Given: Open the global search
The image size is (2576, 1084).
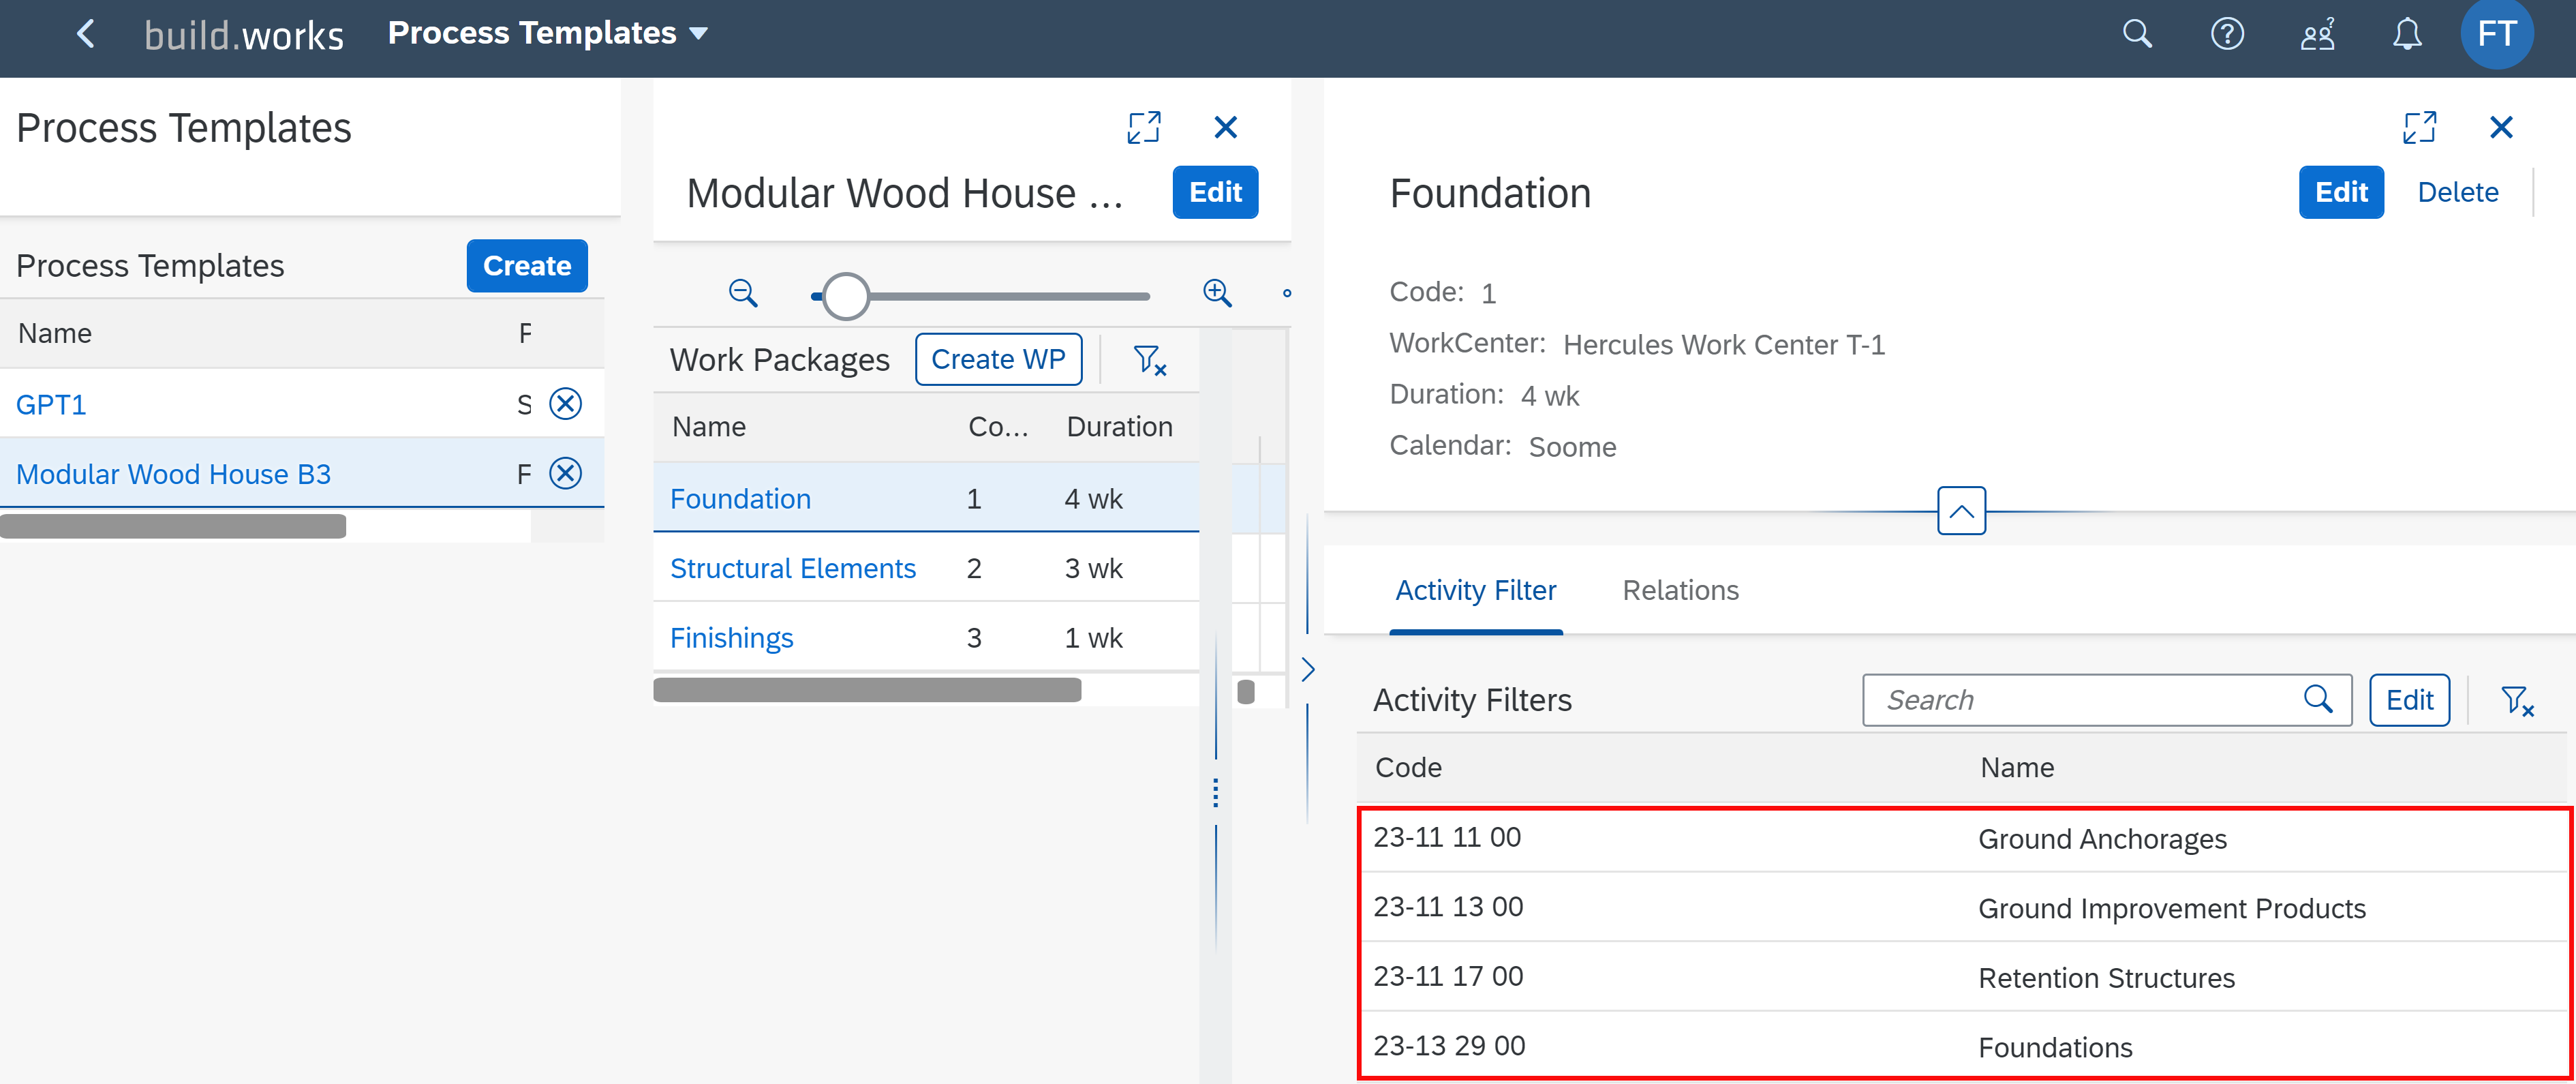Looking at the screenshot, I should click(x=2138, y=33).
